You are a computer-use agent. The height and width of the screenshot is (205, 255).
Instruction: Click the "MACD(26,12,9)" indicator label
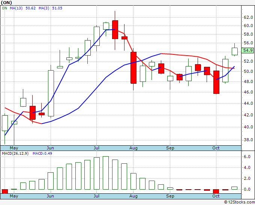click(15, 154)
